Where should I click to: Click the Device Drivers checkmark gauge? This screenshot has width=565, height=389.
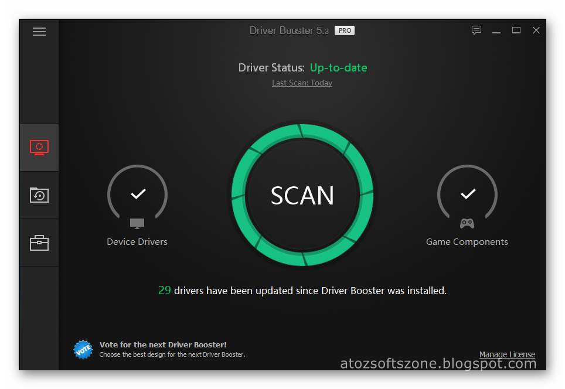click(137, 192)
